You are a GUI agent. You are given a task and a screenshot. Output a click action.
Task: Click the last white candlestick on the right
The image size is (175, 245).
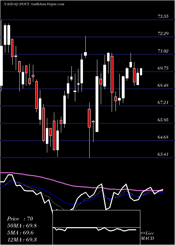(141, 72)
